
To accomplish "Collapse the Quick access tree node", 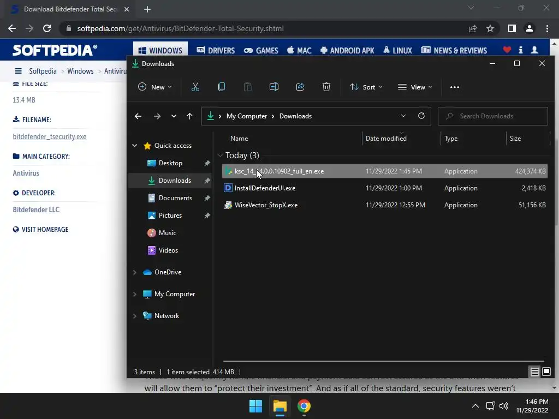I will pyautogui.click(x=135, y=145).
